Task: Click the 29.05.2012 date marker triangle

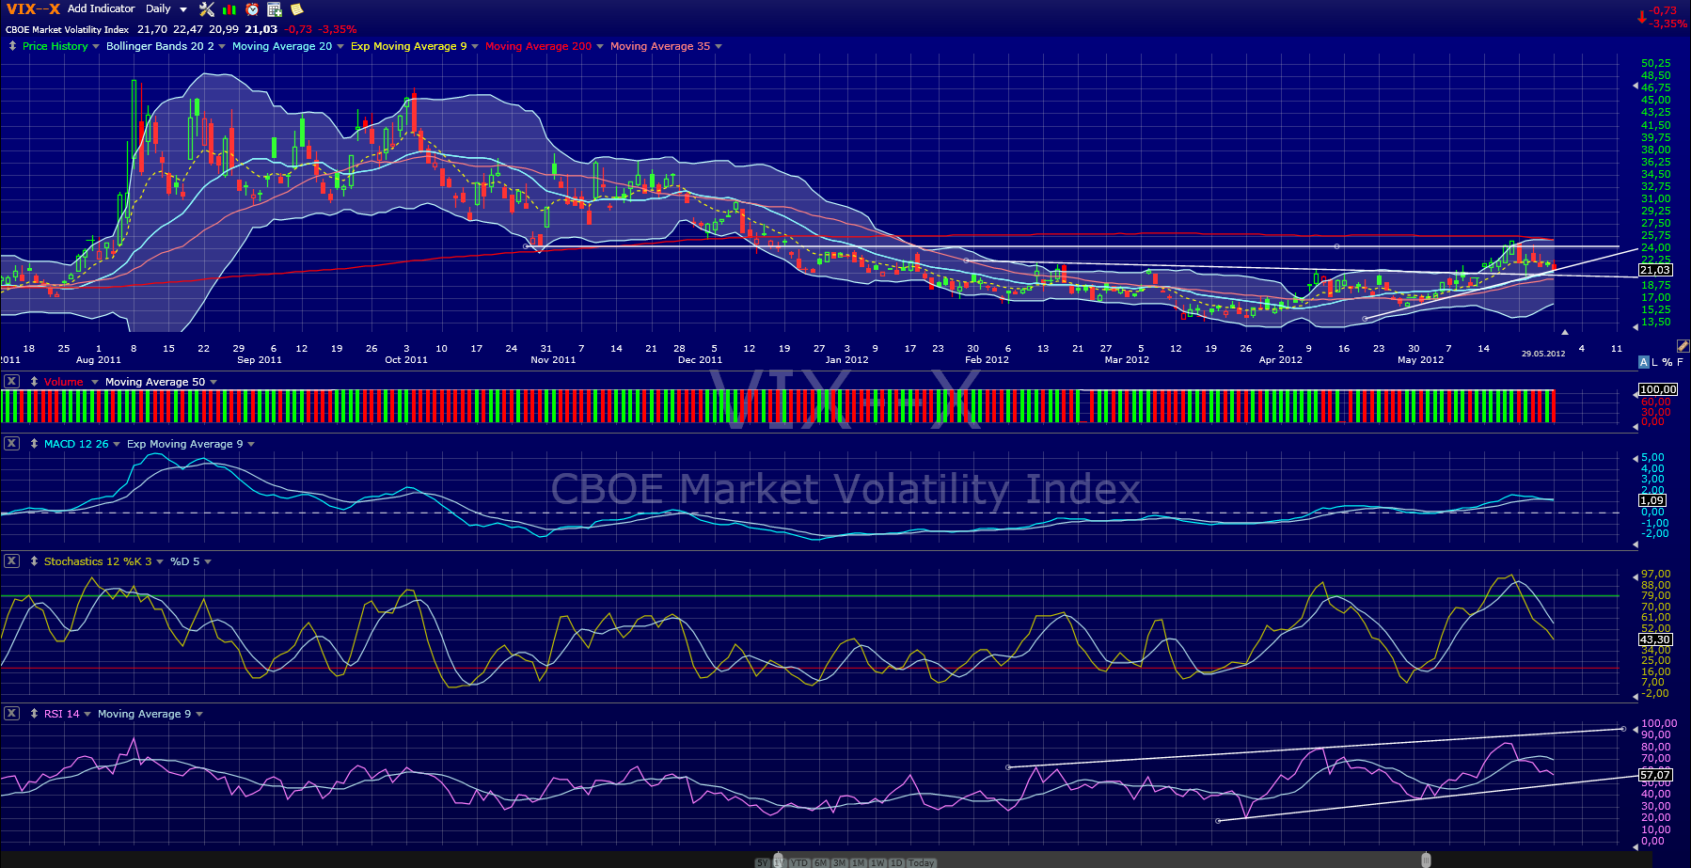Action: point(1565,332)
